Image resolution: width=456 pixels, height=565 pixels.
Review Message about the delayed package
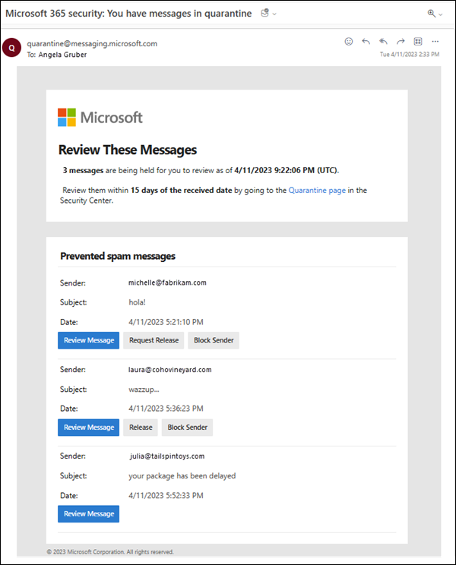coord(88,514)
